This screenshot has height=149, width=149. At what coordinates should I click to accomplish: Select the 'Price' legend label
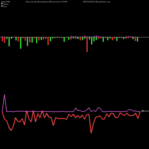(5, 7)
